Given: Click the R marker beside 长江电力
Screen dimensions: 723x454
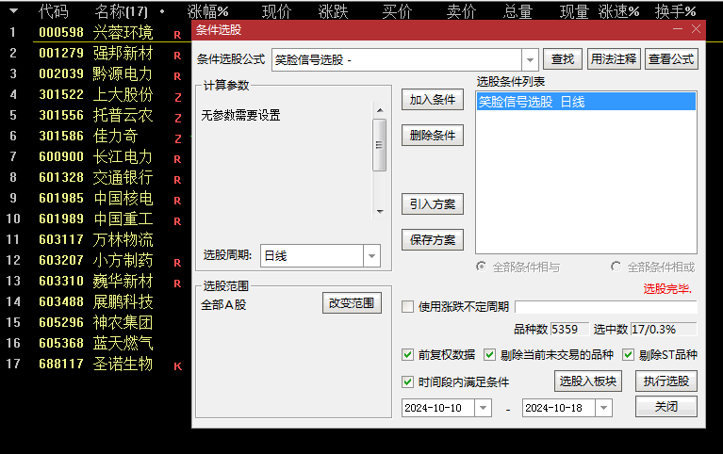Looking at the screenshot, I should click(177, 159).
